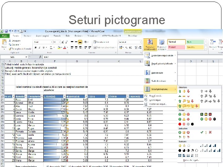Click the function fx button beside the formula bar
Viewport: 223px width, 167px height.
pyautogui.click(x=40, y=57)
